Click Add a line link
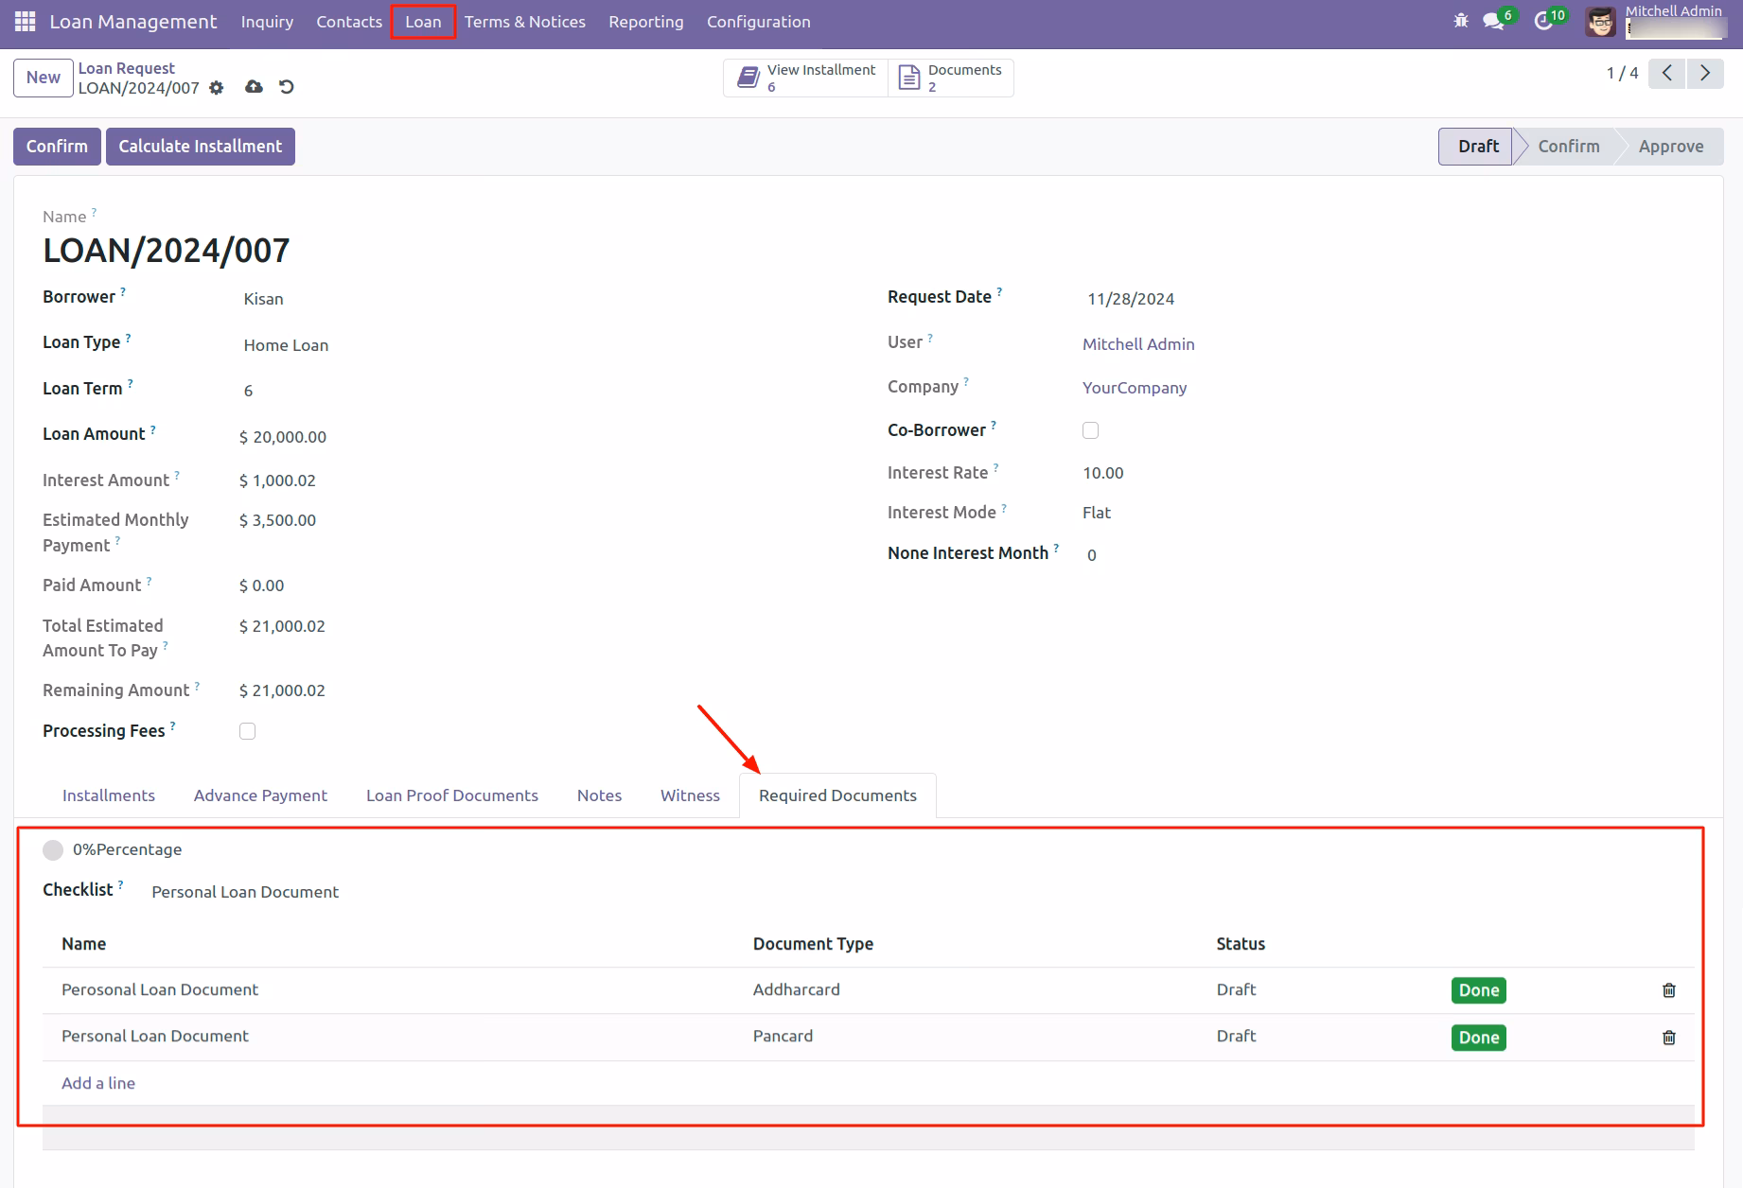 coord(98,1083)
